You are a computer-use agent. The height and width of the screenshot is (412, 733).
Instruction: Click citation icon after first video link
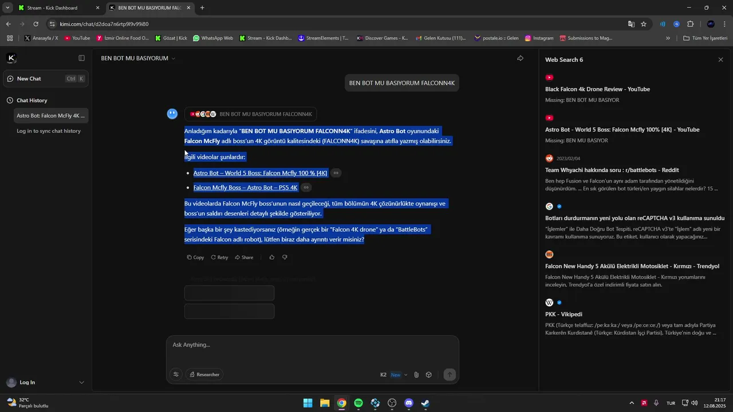click(x=336, y=173)
